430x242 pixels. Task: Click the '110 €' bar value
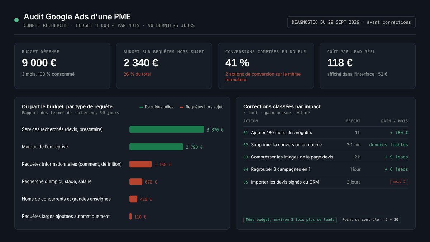click(x=140, y=217)
